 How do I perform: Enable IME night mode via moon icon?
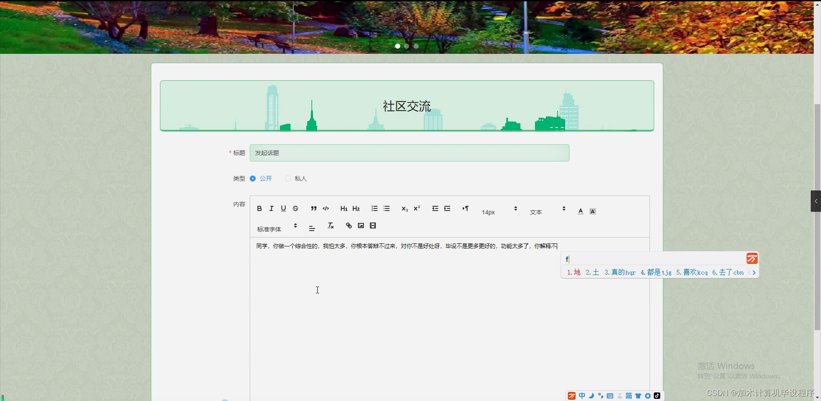pos(591,395)
